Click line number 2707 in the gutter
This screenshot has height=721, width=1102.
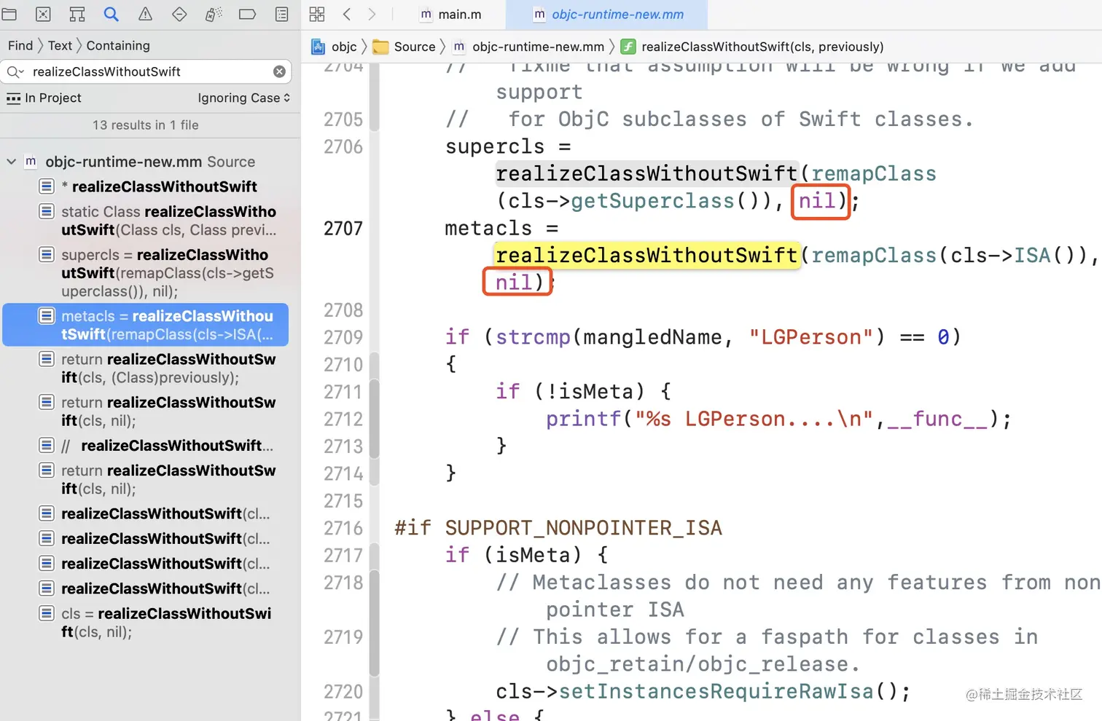(x=343, y=228)
